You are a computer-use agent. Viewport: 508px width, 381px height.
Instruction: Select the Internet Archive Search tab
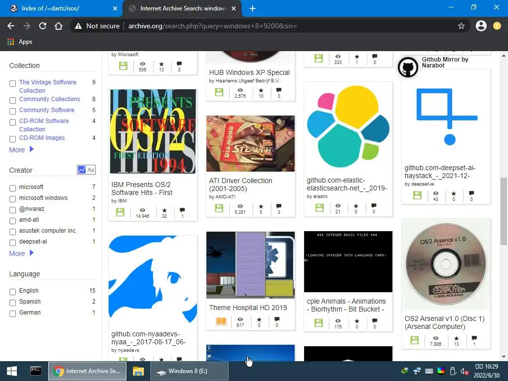coord(182,8)
